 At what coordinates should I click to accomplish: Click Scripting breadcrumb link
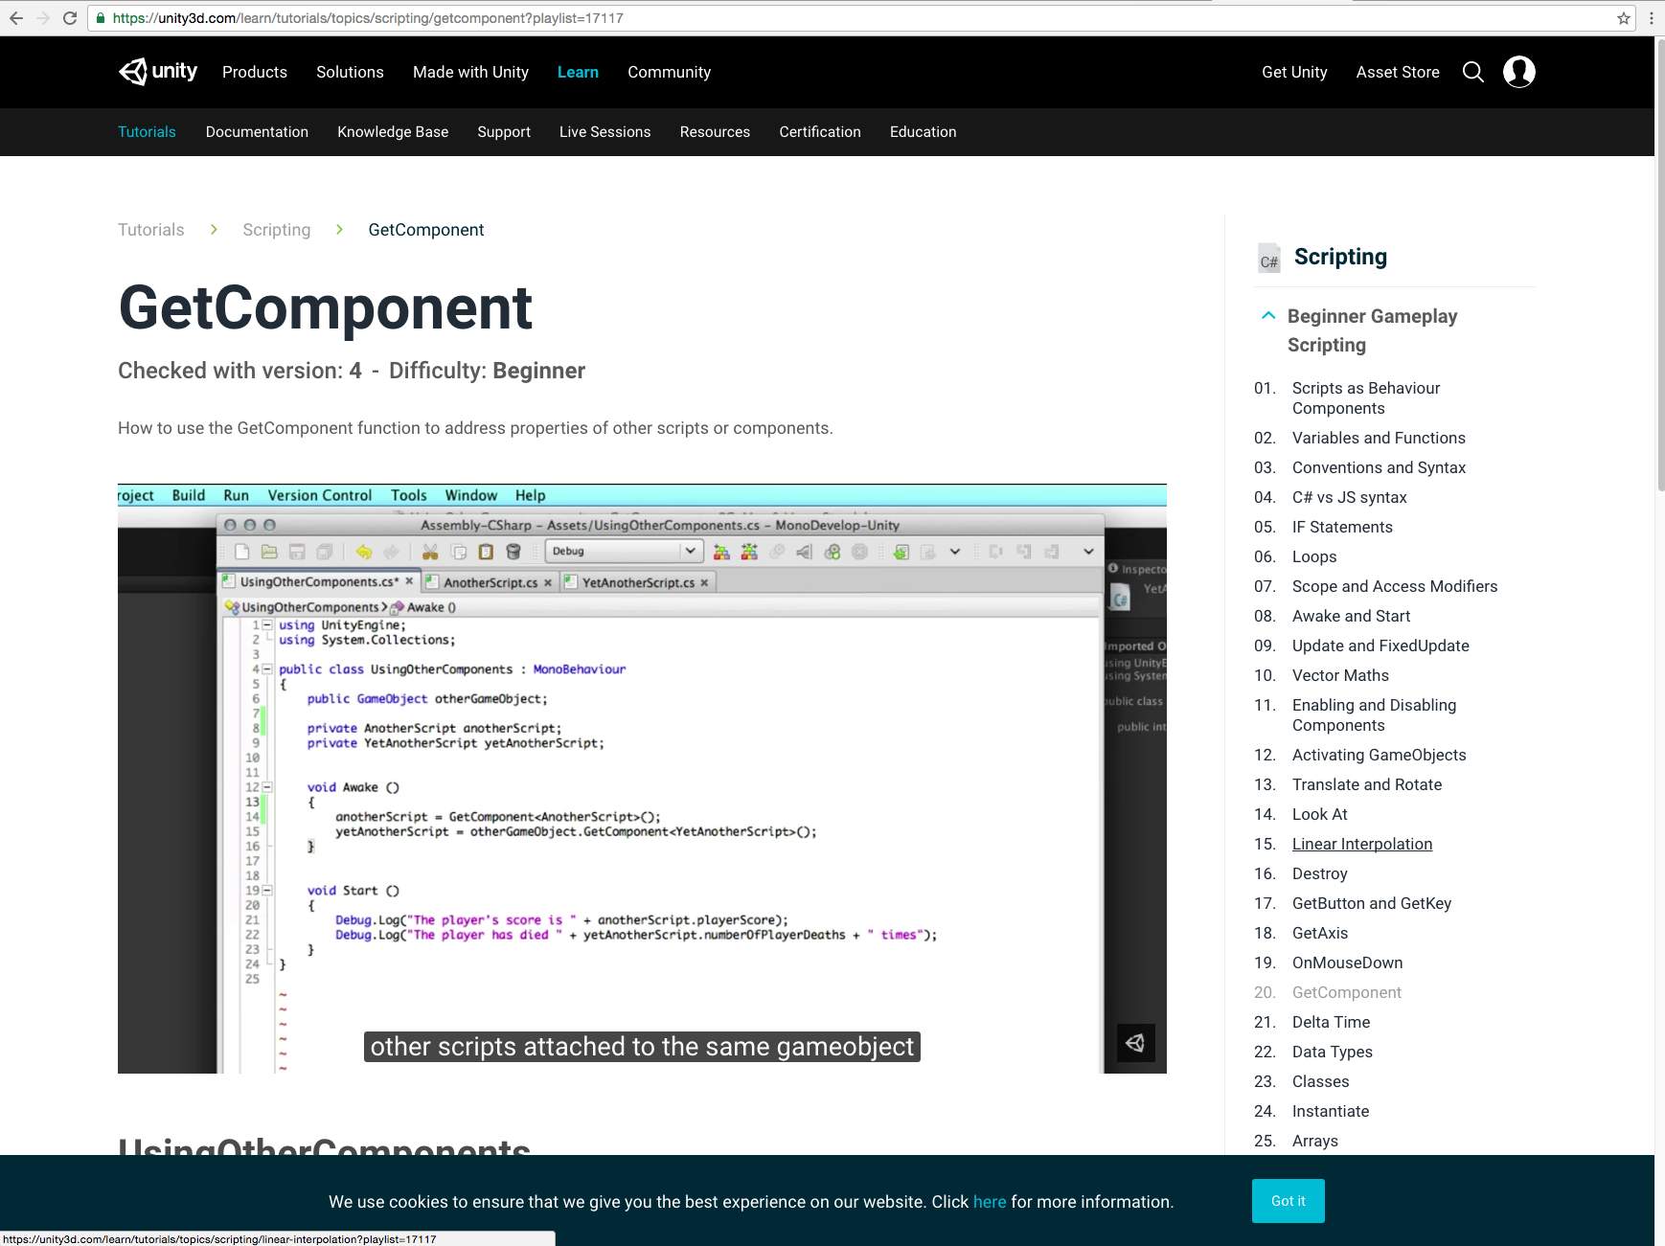[x=276, y=230]
